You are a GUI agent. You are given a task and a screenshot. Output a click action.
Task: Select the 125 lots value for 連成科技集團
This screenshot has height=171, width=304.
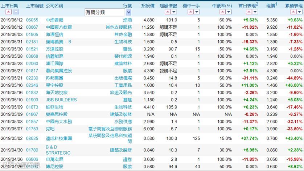[x=196, y=138]
